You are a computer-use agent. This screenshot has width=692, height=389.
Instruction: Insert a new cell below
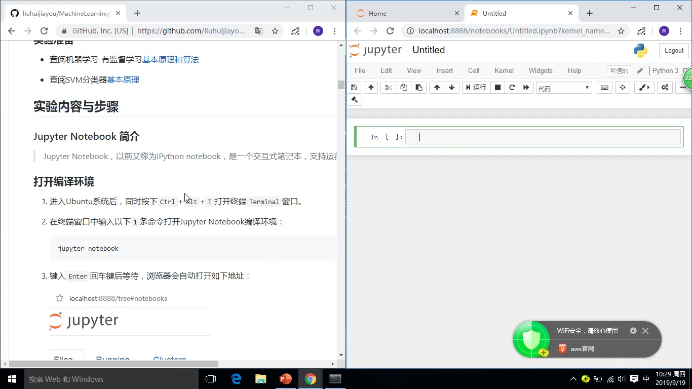tap(370, 88)
